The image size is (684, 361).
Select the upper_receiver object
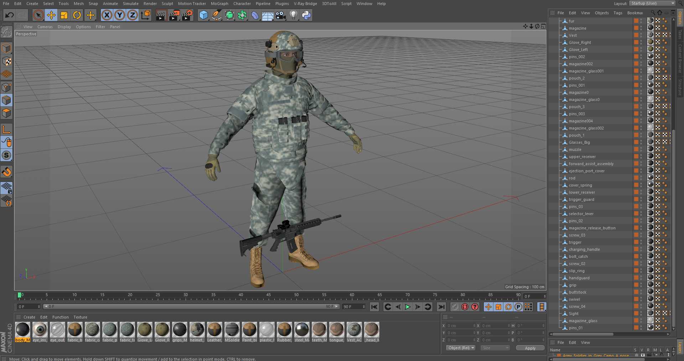pos(582,157)
